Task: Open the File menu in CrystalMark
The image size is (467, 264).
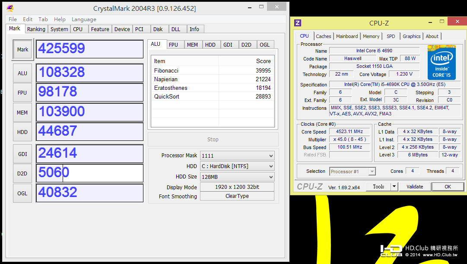Action: (13, 19)
